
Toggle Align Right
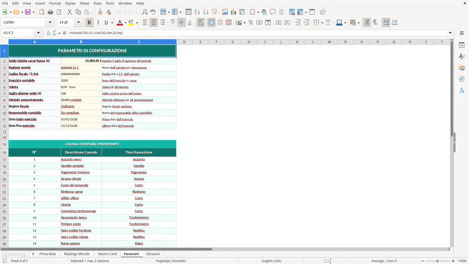tap(162, 23)
